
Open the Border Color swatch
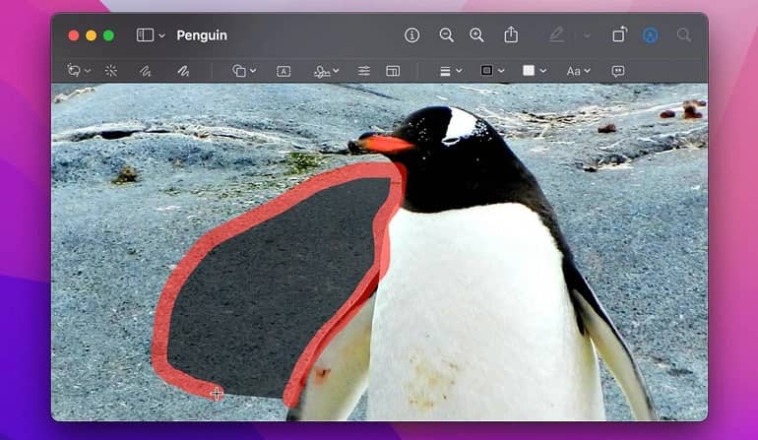(492, 71)
